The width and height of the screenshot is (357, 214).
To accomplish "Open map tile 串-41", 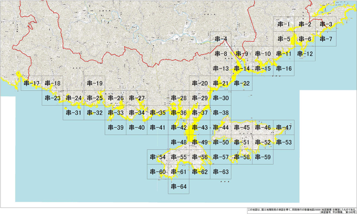I will click(157, 127).
